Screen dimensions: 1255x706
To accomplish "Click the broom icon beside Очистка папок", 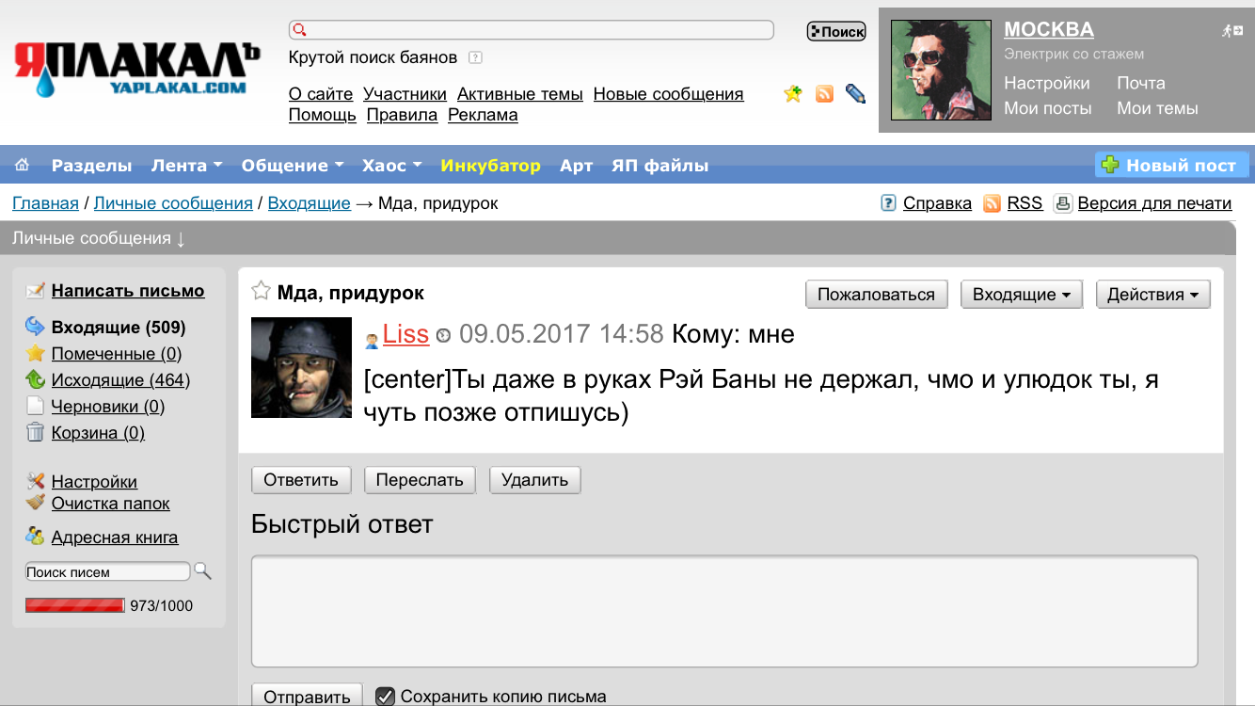I will pos(36,503).
